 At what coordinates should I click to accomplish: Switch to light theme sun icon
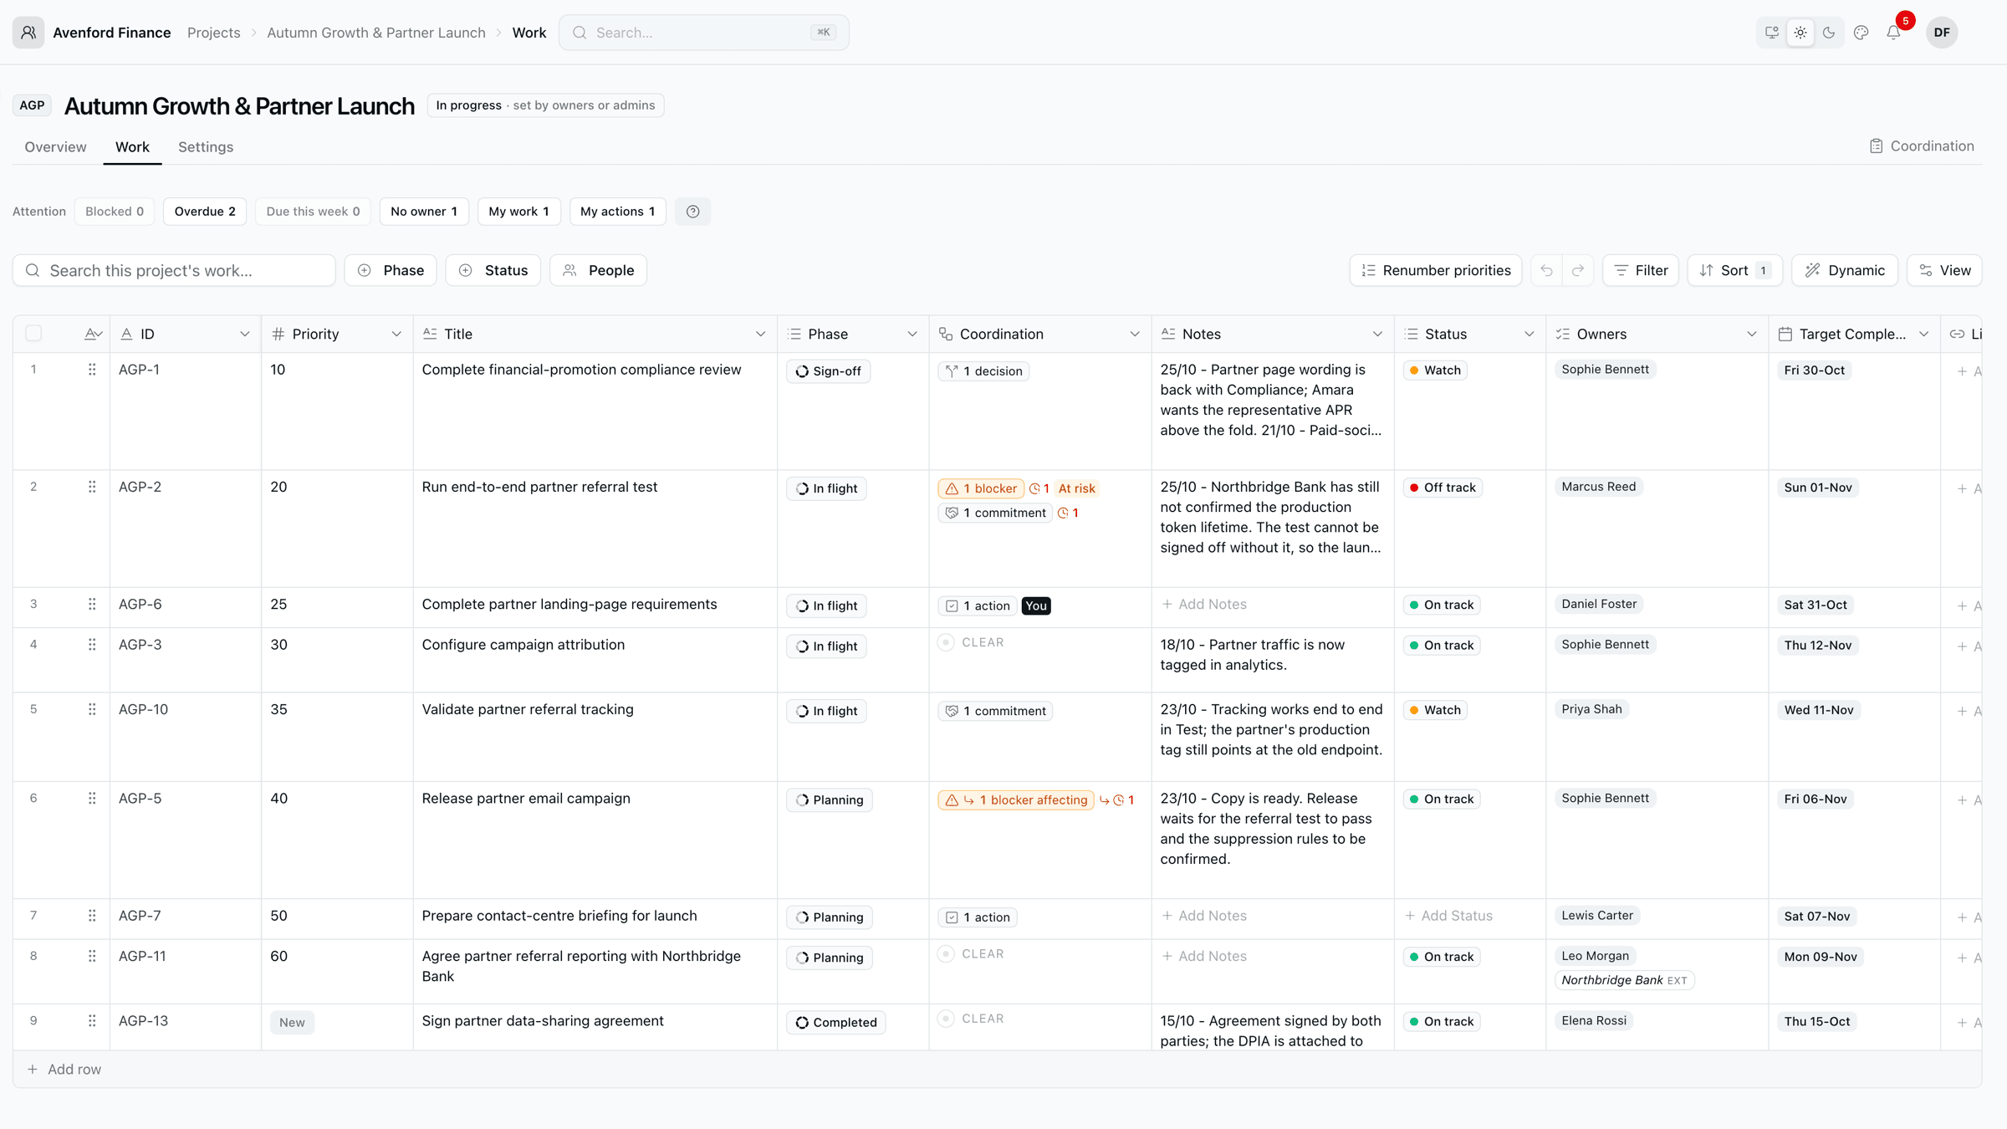tap(1800, 33)
